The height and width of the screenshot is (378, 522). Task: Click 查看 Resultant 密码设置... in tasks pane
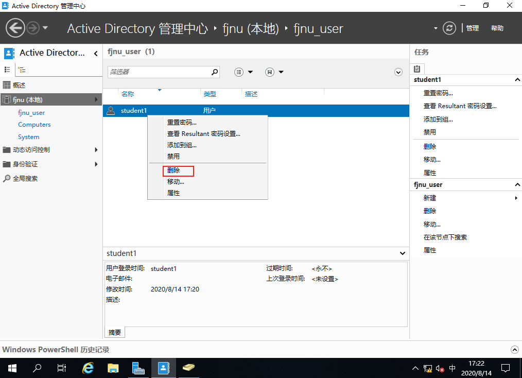[460, 106]
